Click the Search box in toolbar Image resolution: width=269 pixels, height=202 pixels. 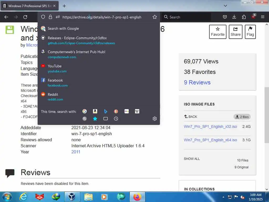[187, 17]
